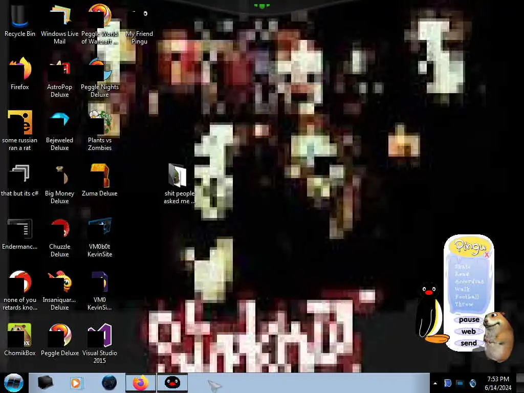Choose Football in Pingu action list
The width and height of the screenshot is (524, 393).
click(x=467, y=297)
